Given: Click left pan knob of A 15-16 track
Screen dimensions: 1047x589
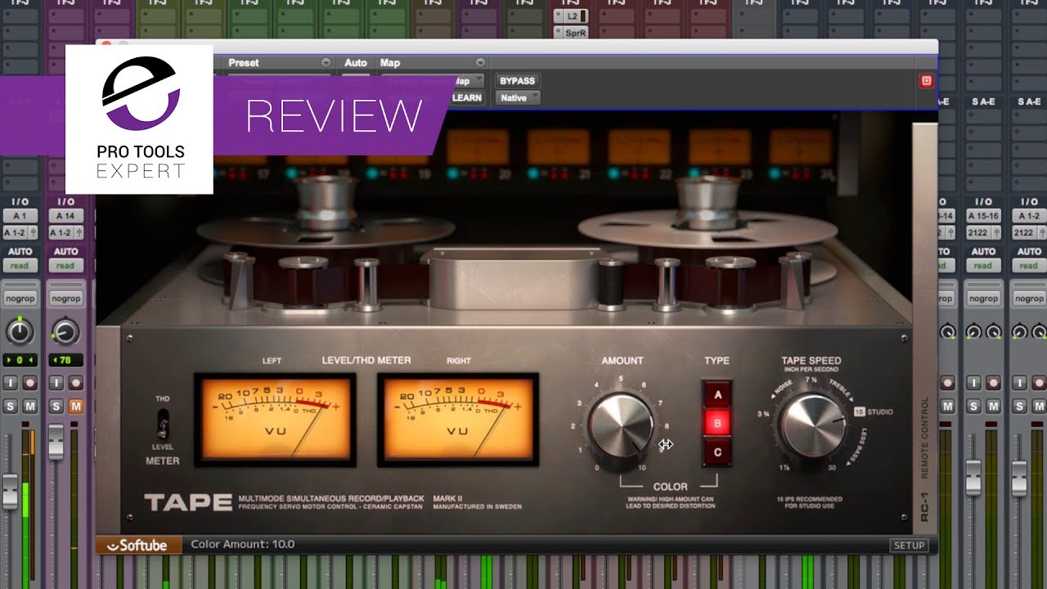Looking at the screenshot, I should click(x=973, y=331).
